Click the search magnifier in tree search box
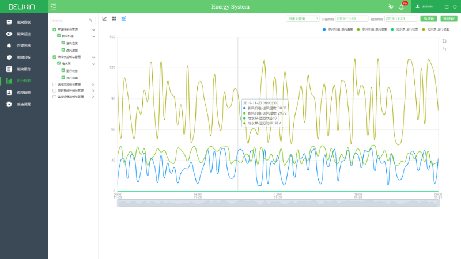 click(90, 20)
